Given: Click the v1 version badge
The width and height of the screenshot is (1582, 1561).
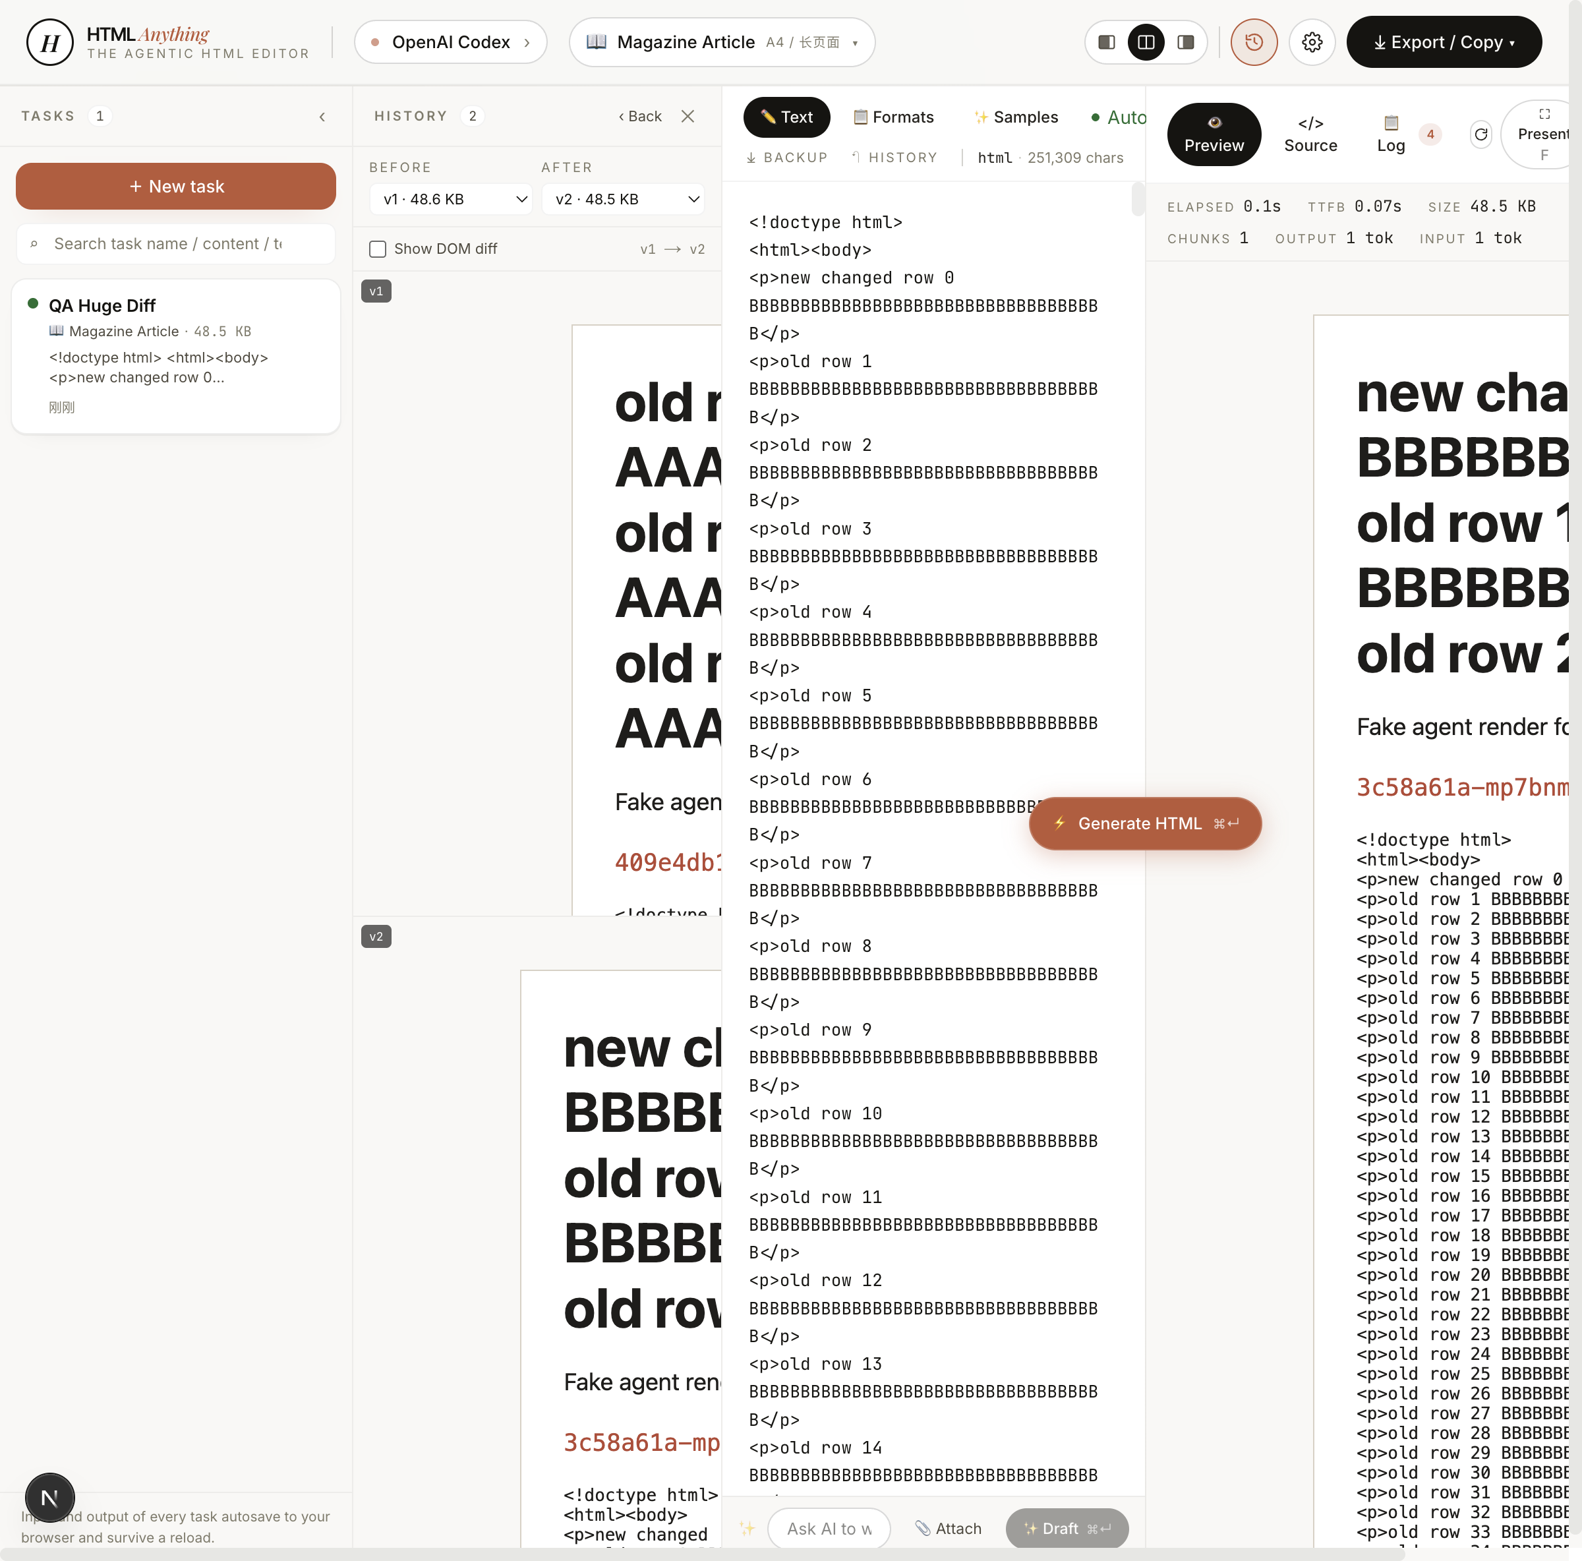Looking at the screenshot, I should [x=376, y=291].
